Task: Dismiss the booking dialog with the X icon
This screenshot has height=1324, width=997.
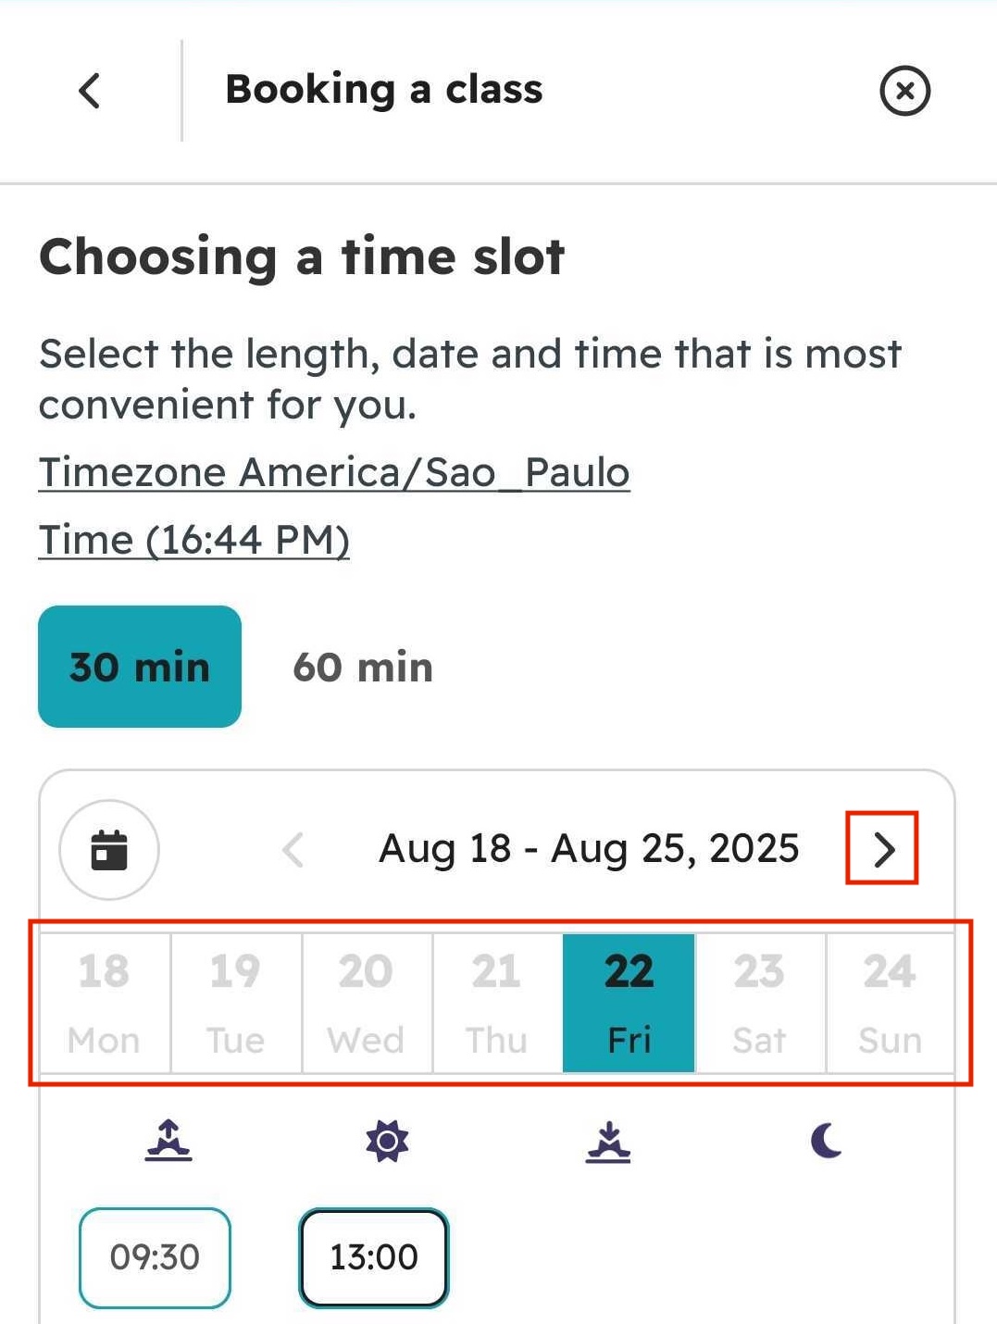Action: pos(904,90)
